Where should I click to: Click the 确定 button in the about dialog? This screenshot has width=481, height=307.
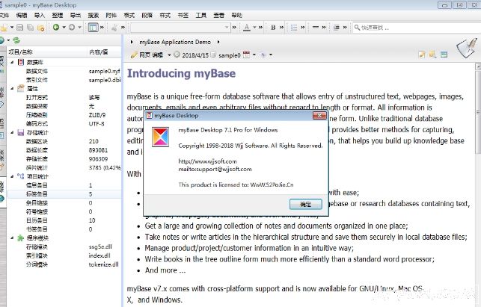[305, 205]
